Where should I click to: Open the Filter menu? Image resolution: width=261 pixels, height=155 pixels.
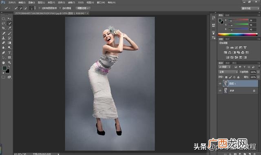coord(71,2)
